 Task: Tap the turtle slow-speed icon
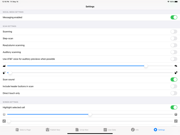pos(4,66)
